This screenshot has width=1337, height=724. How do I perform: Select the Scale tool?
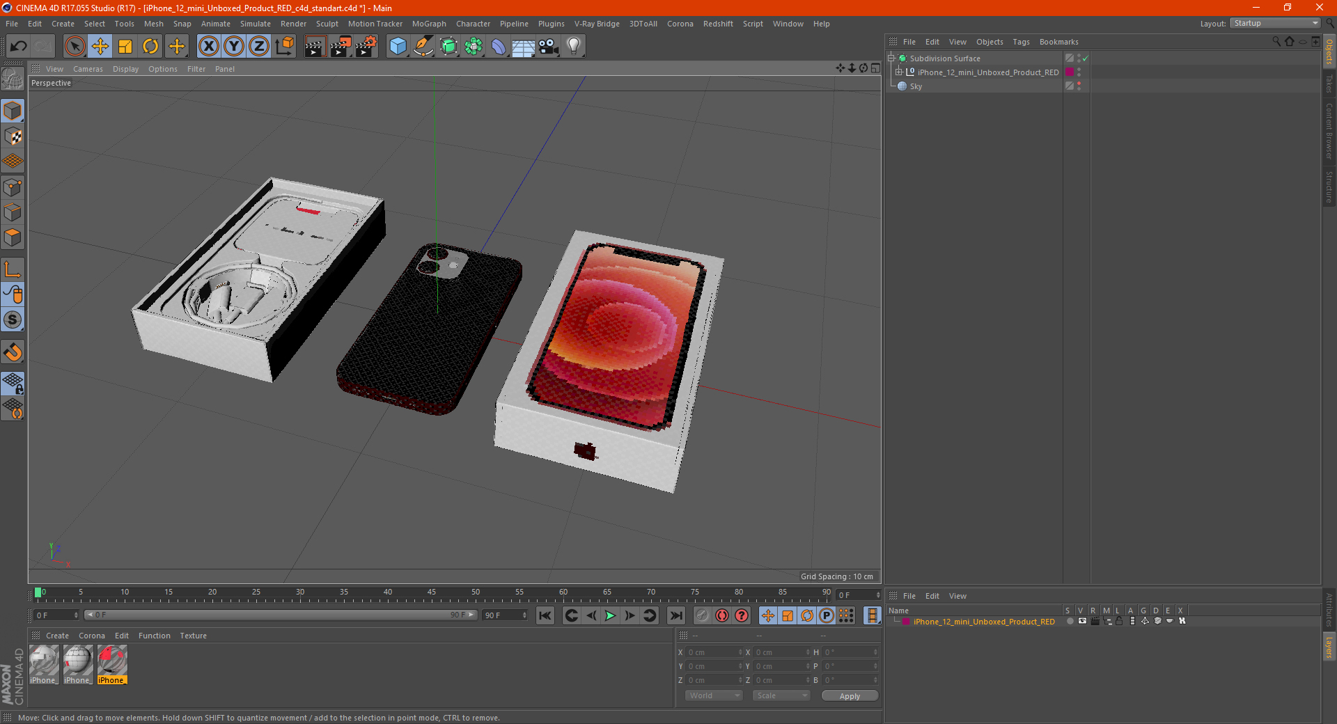[125, 47]
